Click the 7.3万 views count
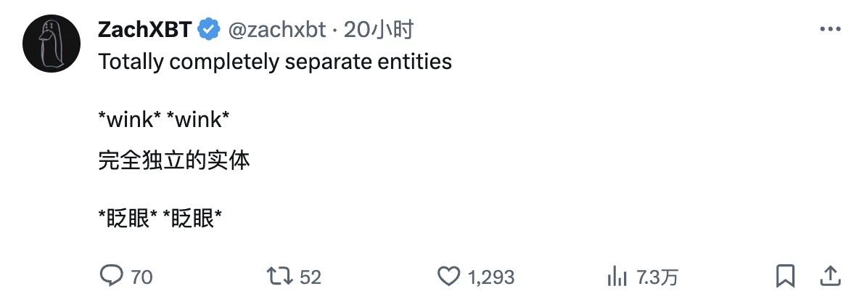This screenshot has width=859, height=302. (x=657, y=277)
